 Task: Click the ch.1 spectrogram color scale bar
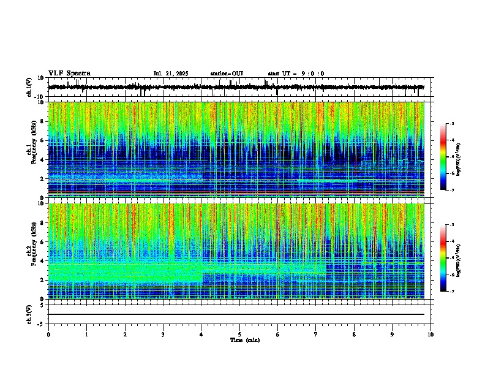[443, 156]
